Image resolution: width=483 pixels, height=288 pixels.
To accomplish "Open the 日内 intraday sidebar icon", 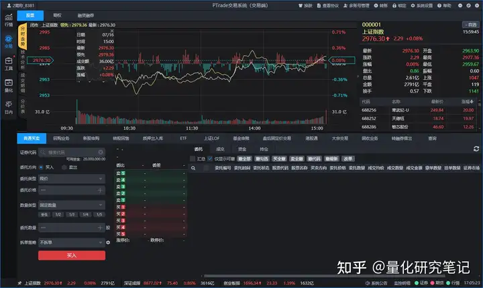I will point(9,107).
